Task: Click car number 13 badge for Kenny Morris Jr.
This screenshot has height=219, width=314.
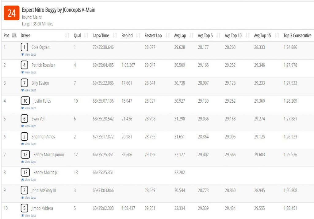Action: [25, 173]
